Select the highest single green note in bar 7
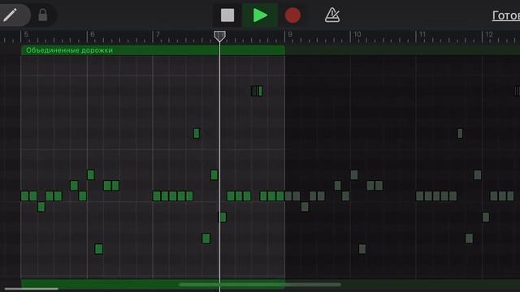 (197, 133)
